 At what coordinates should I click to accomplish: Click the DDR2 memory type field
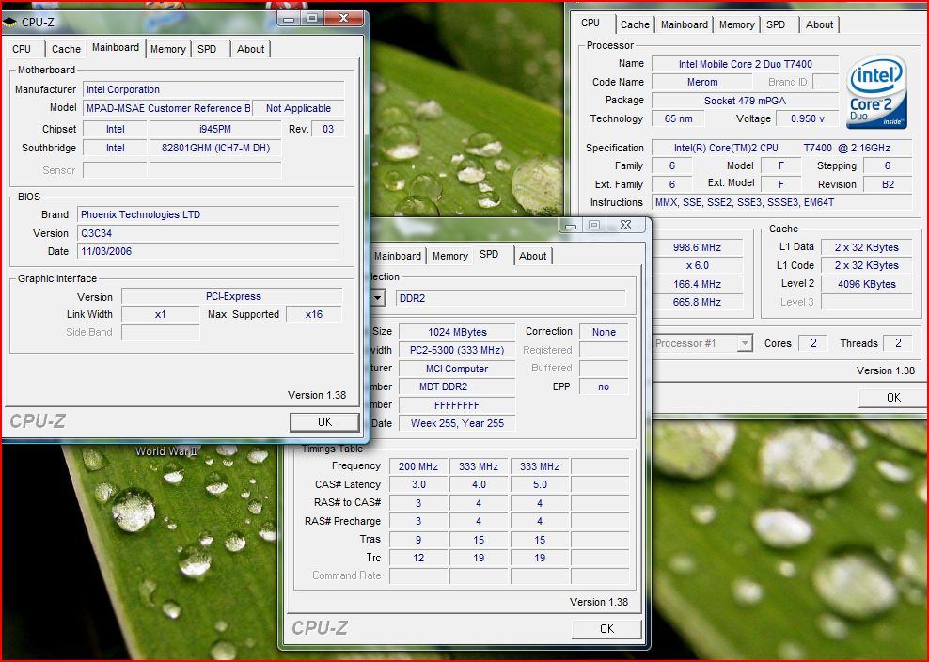(511, 298)
